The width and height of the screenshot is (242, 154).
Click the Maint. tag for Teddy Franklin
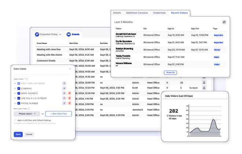pyautogui.click(x=217, y=57)
